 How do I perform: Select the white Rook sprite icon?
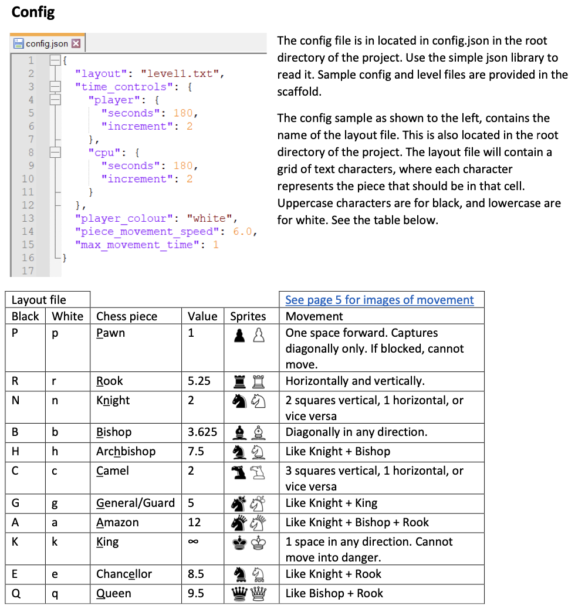click(x=259, y=381)
